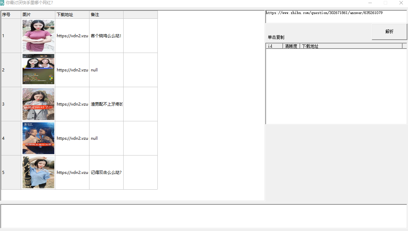This screenshot has height=231, width=408.
Task: Click the app icon in title bar
Action: [2, 3]
